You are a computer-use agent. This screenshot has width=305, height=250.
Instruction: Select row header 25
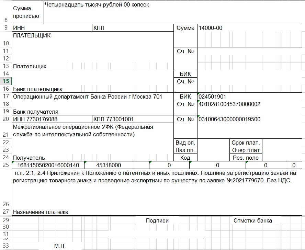[6, 165]
